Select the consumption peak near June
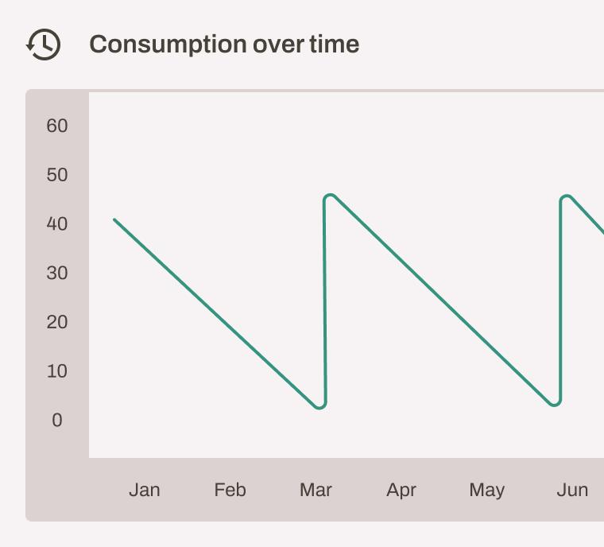The height and width of the screenshot is (547, 604). pyautogui.click(x=566, y=196)
